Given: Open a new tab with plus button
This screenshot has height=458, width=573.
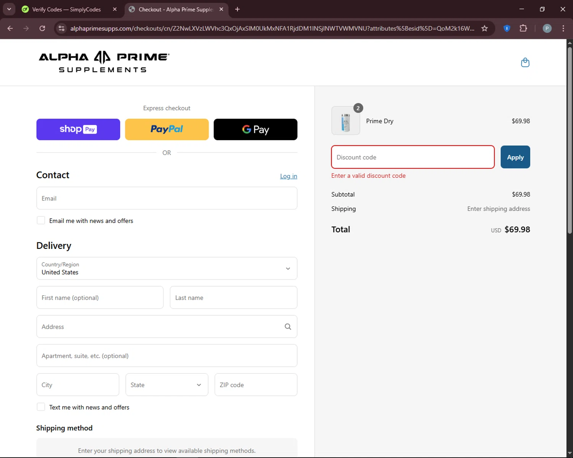Looking at the screenshot, I should pyautogui.click(x=237, y=9).
